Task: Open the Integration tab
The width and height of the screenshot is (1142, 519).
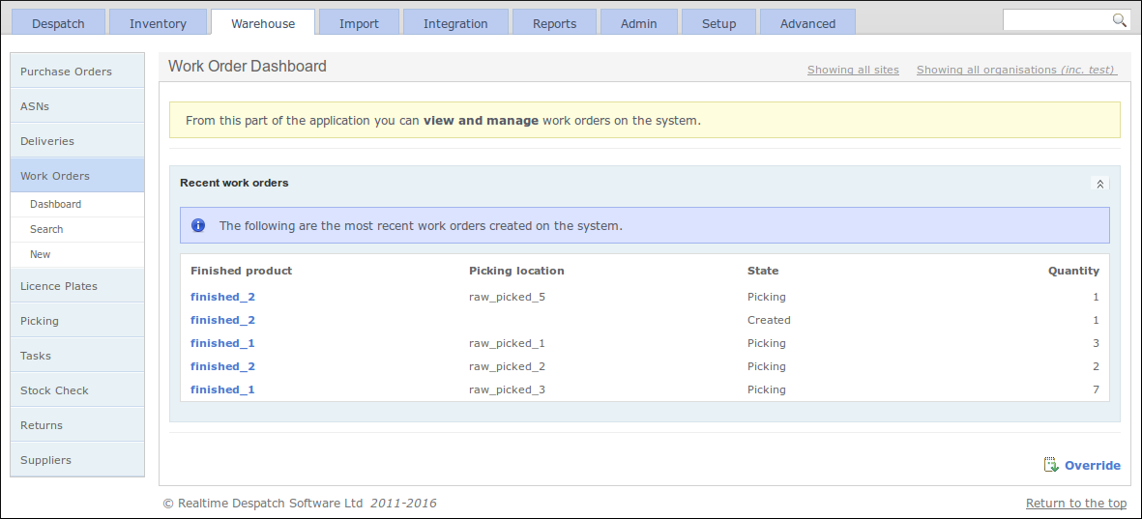Action: (x=455, y=23)
